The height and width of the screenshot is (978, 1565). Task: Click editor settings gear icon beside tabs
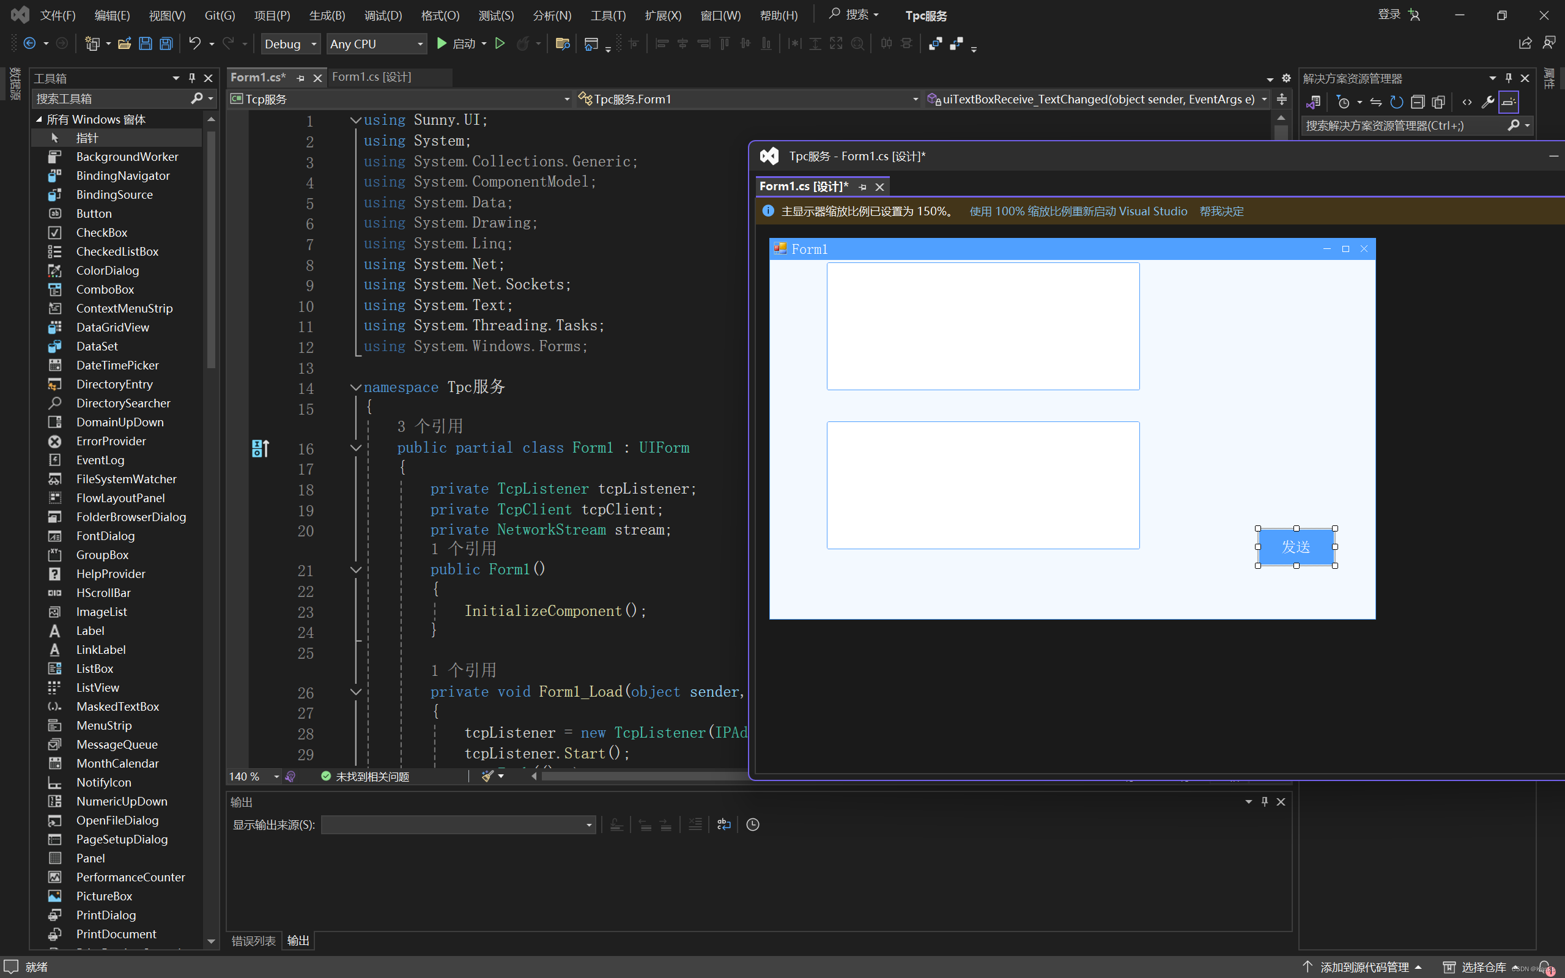(x=1286, y=78)
